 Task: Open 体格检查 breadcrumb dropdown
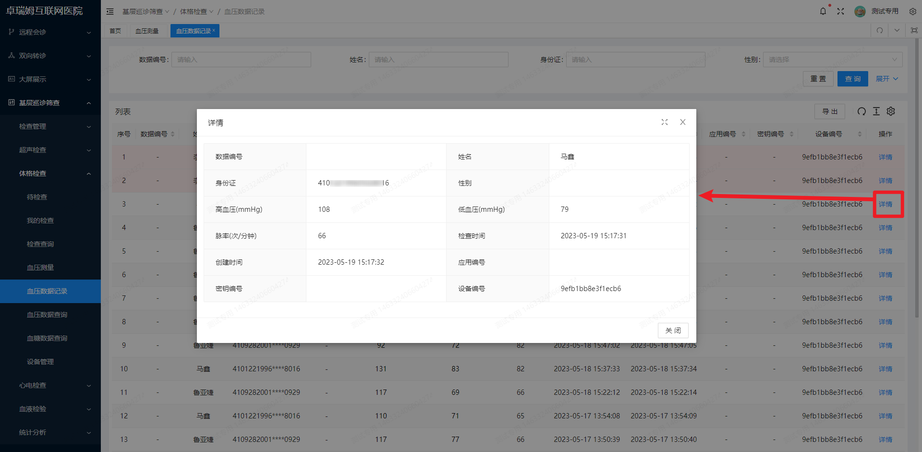click(x=196, y=12)
